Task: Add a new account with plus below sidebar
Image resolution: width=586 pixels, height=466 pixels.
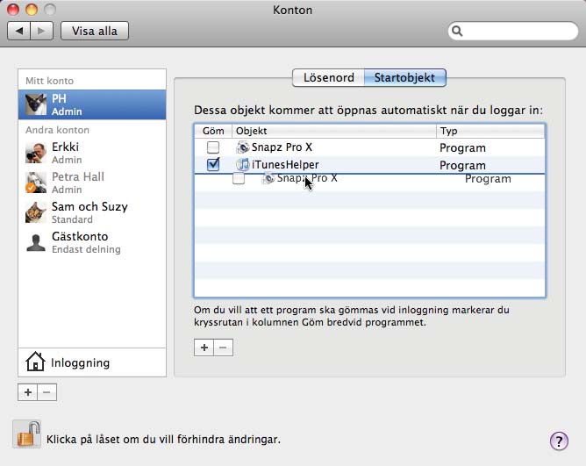Action: pyautogui.click(x=28, y=392)
